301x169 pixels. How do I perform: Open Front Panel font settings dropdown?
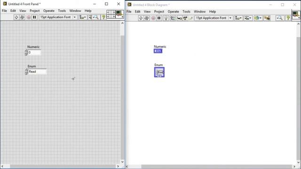coord(58,17)
